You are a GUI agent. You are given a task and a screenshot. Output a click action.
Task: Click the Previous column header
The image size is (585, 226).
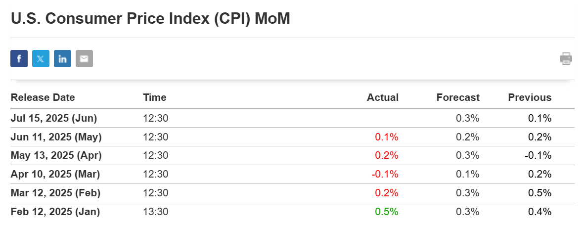coord(530,98)
